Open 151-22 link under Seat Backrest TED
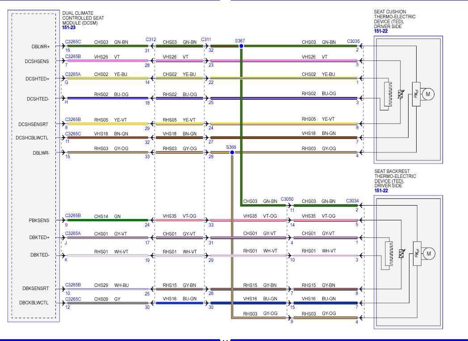This screenshot has height=341, width=468. tap(381, 191)
